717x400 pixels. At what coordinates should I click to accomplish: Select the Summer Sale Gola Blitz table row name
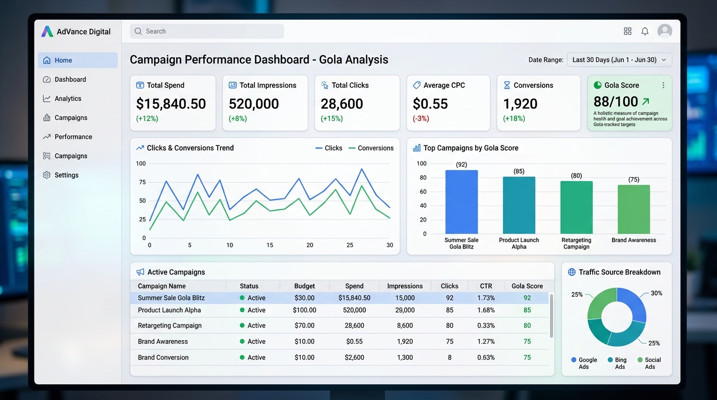[x=171, y=298]
